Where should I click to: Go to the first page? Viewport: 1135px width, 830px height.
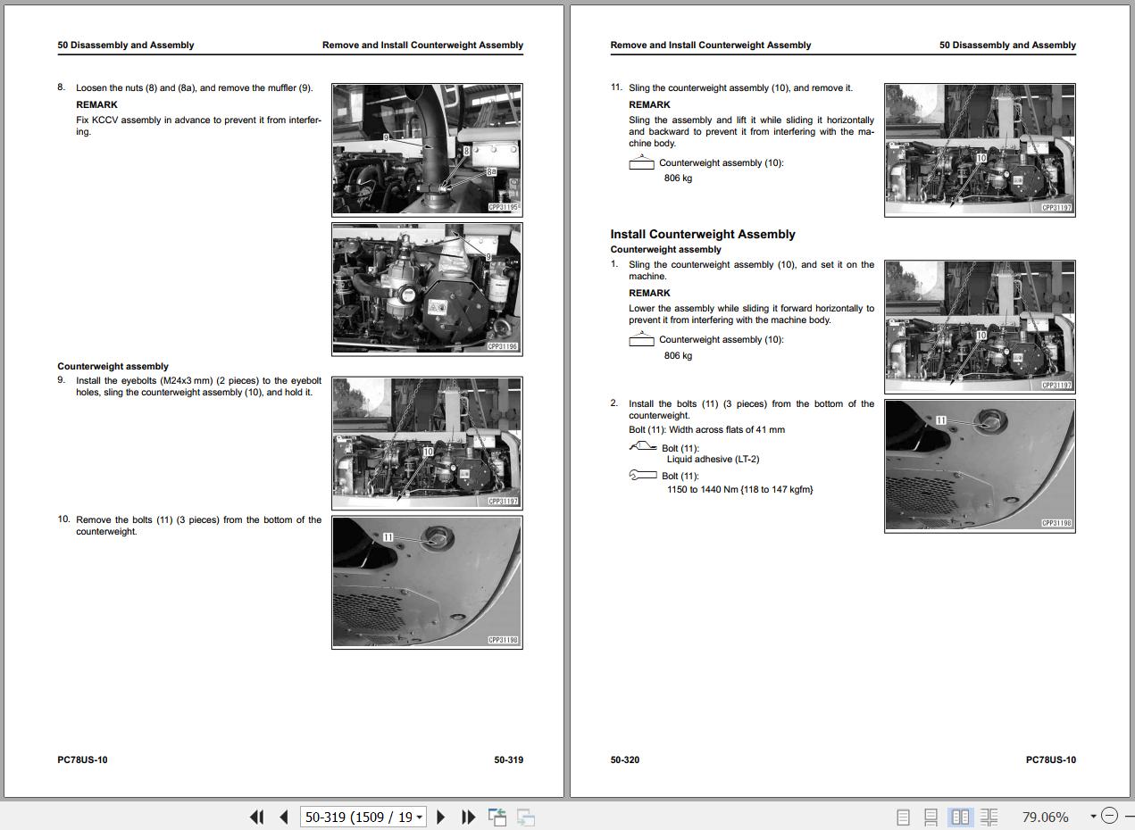(x=257, y=817)
